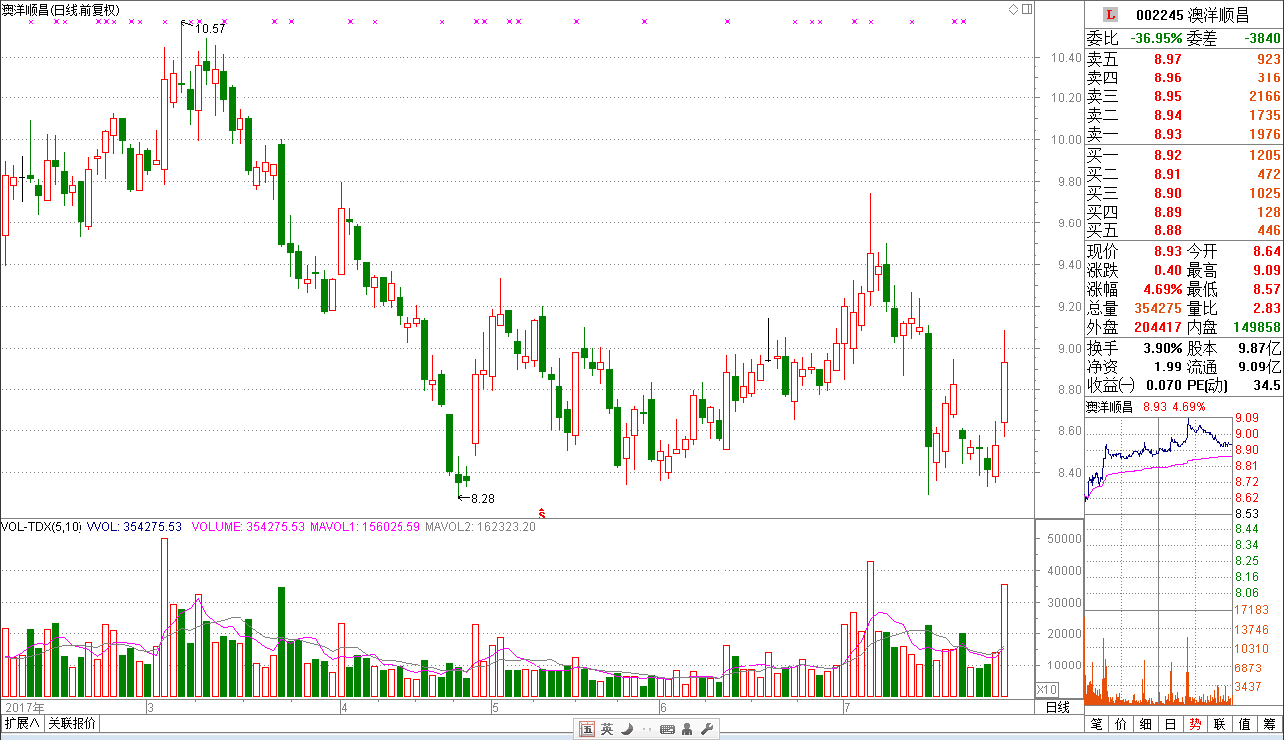
Task: Click the 卖三 price 8.95
Action: coord(1168,97)
